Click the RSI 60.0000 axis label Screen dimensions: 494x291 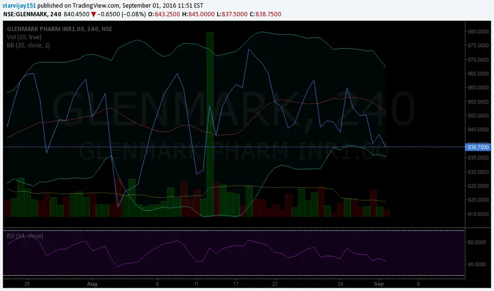(x=477, y=242)
